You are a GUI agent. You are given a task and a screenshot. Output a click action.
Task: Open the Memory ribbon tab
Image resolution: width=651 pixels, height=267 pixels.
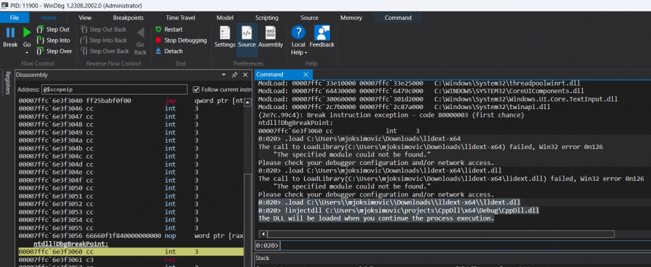(351, 18)
